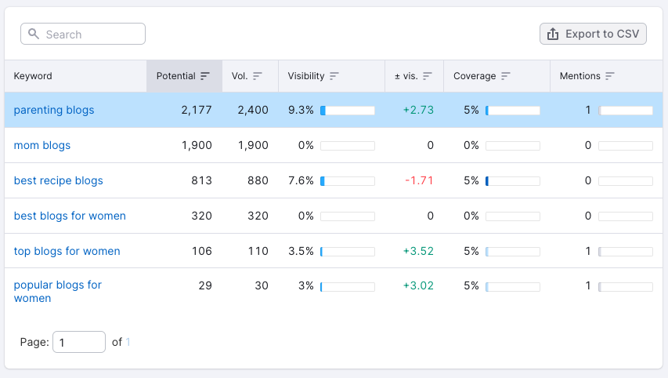The image size is (668, 378).
Task: Click the total pages number link
Action: tap(128, 342)
